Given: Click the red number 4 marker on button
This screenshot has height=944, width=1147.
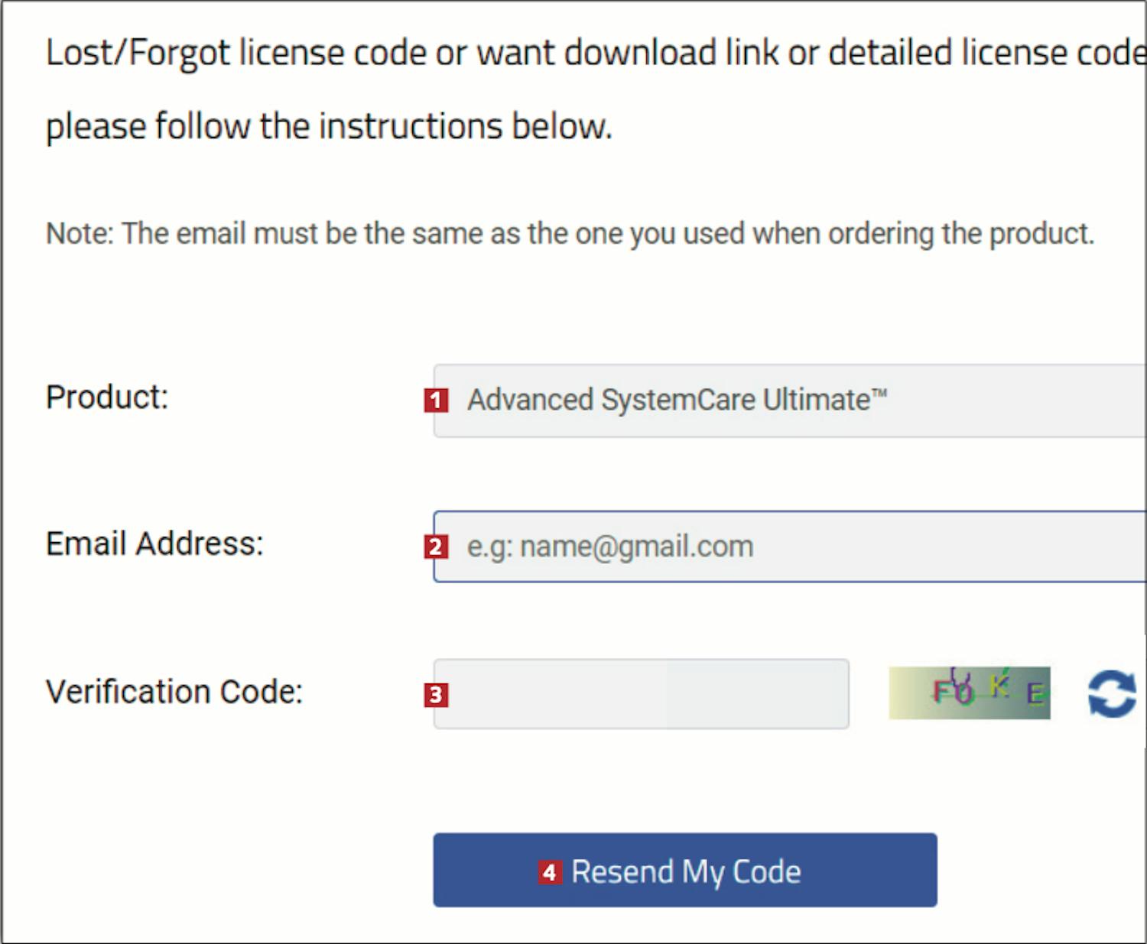Looking at the screenshot, I should [x=550, y=872].
